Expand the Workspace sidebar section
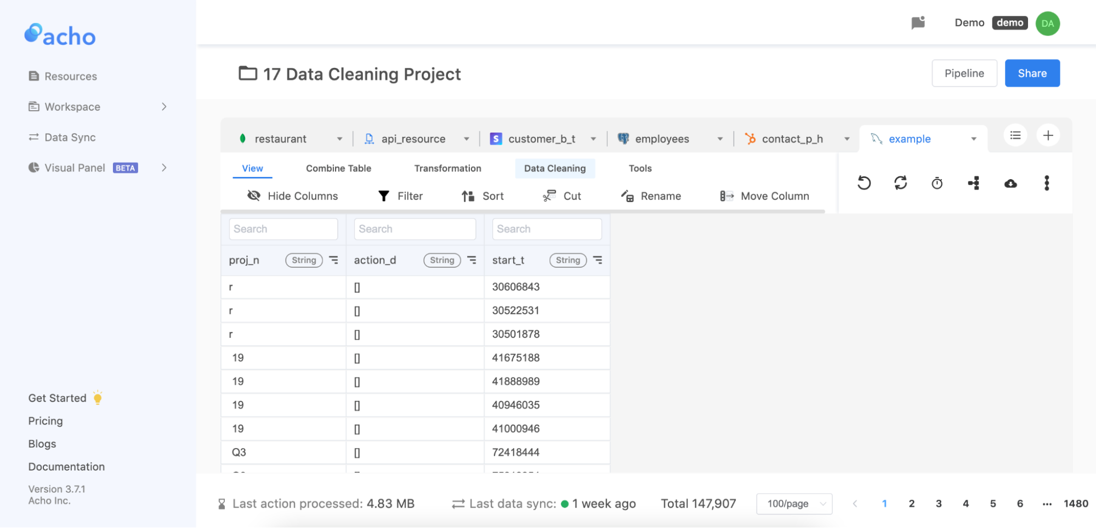This screenshot has width=1096, height=528. click(x=164, y=106)
